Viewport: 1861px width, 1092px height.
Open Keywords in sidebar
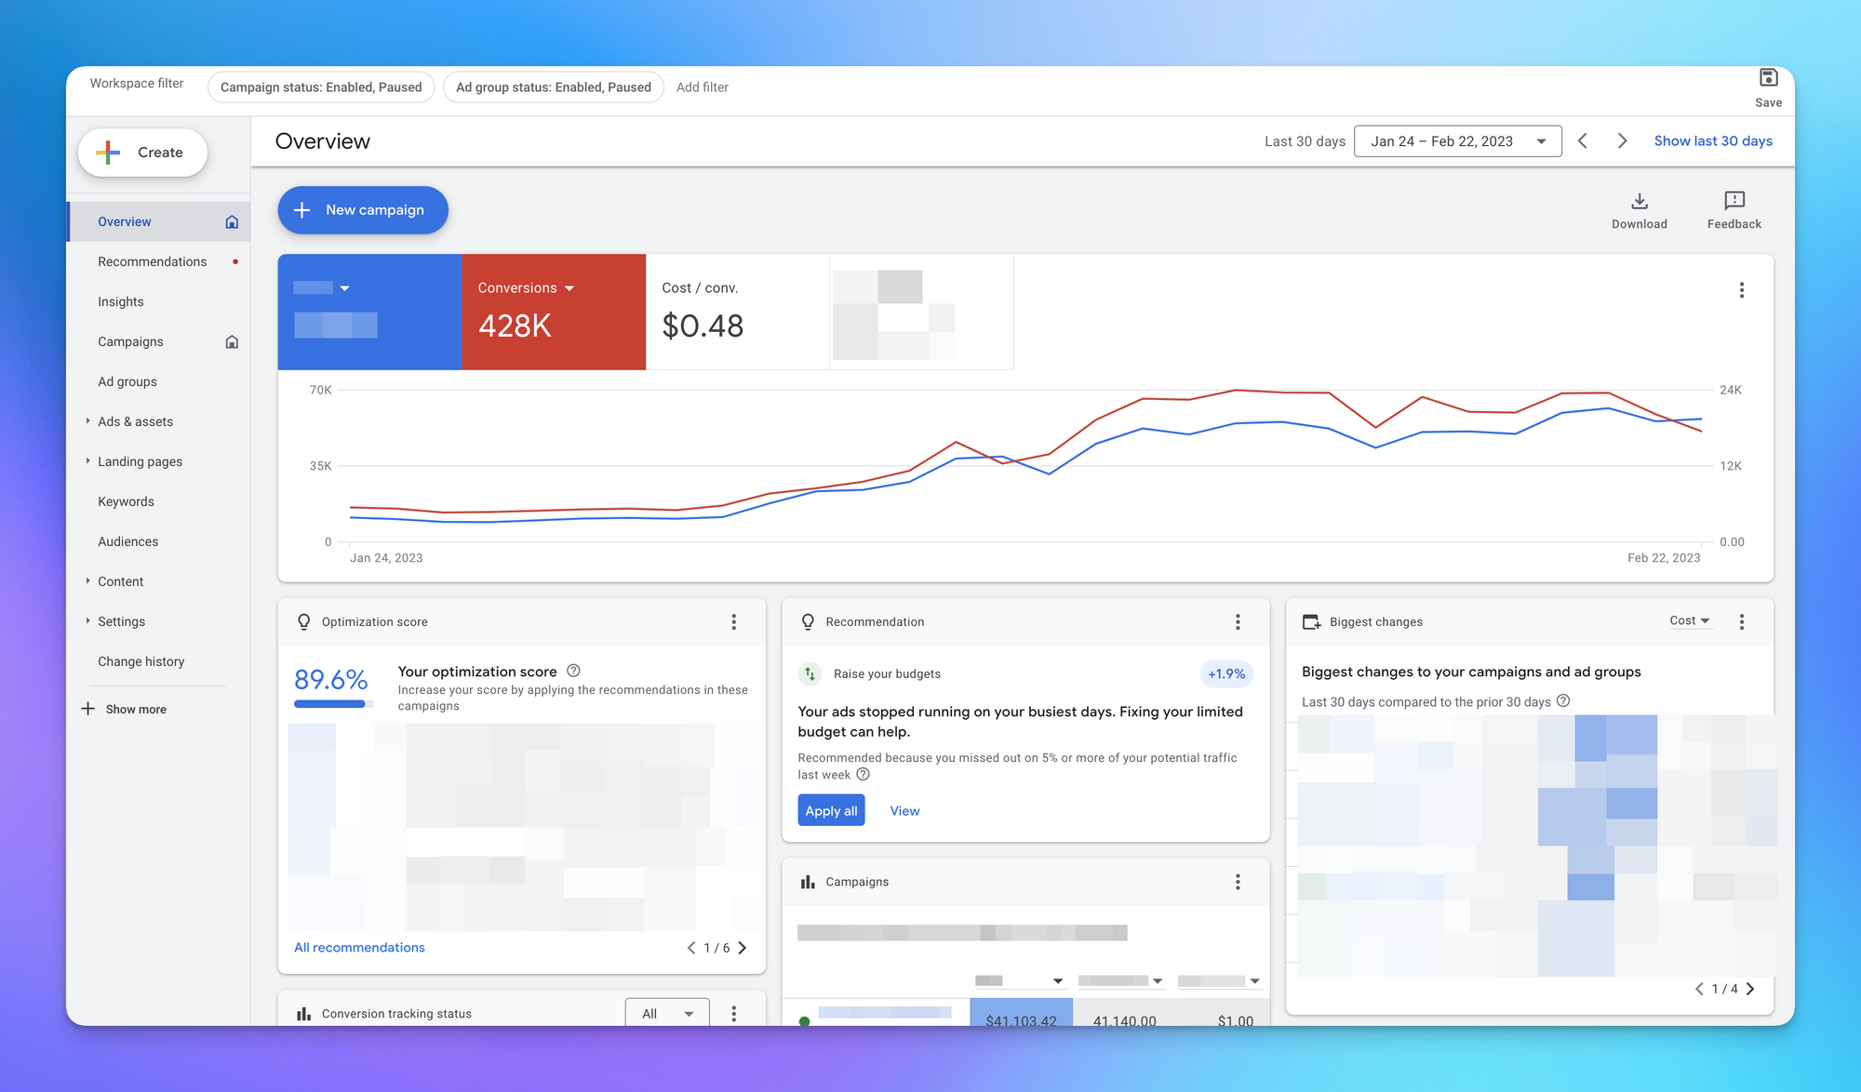(126, 501)
